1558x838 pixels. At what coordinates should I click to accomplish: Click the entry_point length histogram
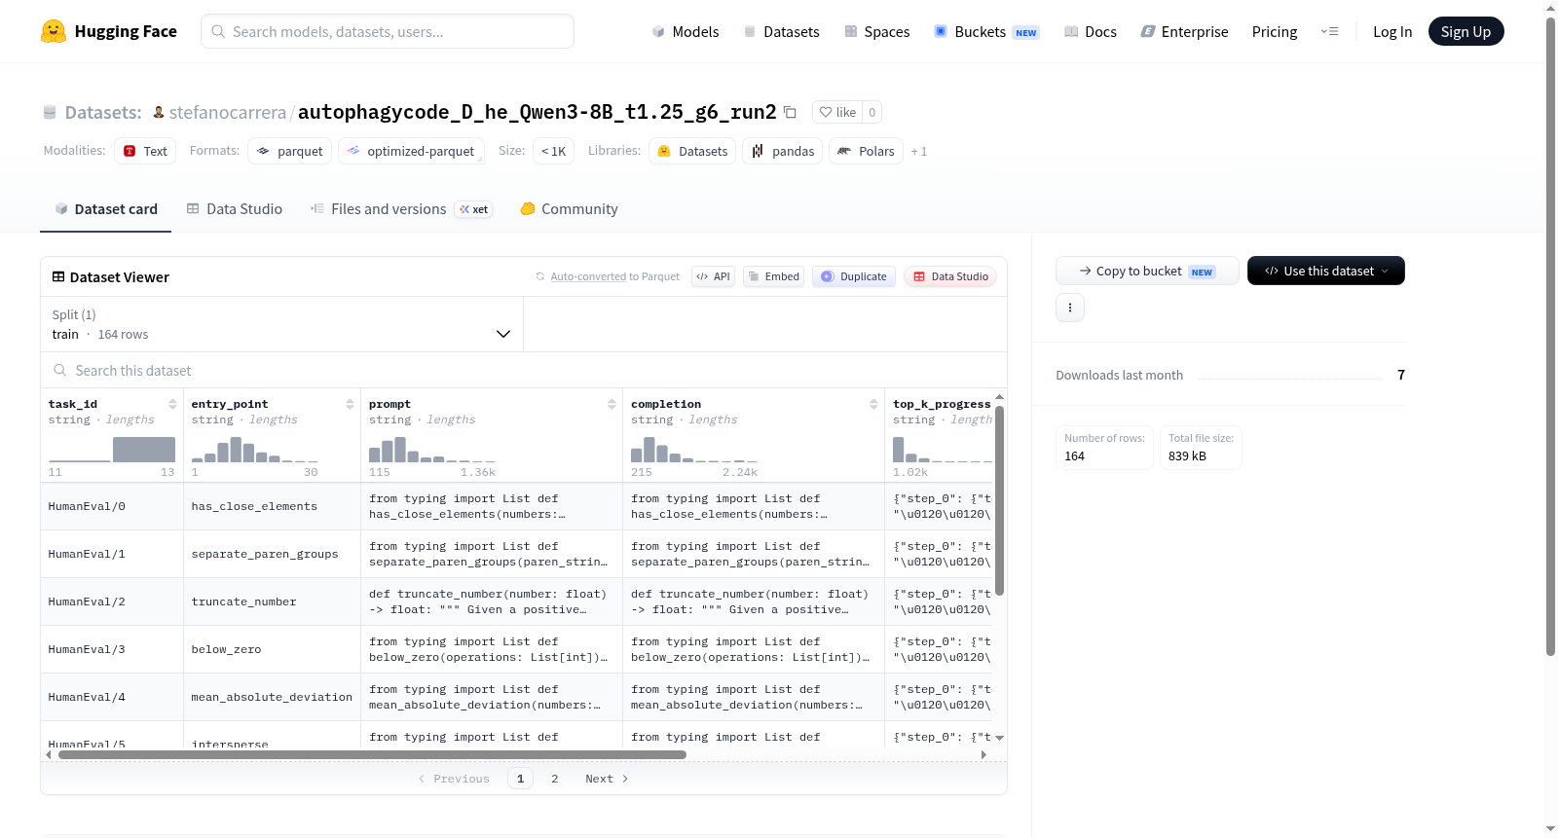pyautogui.click(x=255, y=449)
